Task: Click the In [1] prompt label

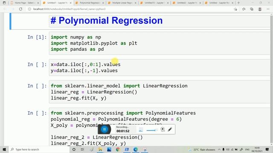Action: coord(37,37)
